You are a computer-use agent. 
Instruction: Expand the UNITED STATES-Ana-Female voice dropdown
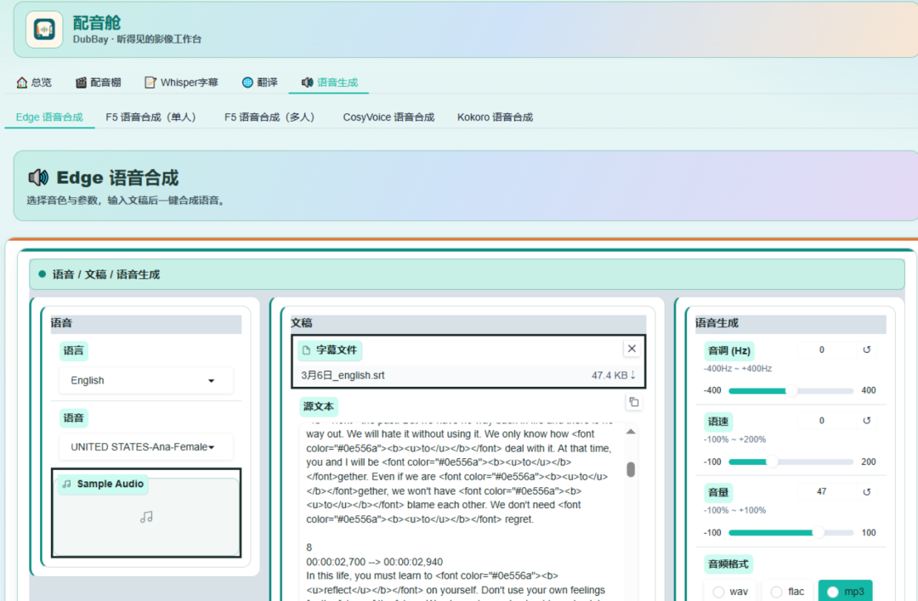[x=146, y=447]
